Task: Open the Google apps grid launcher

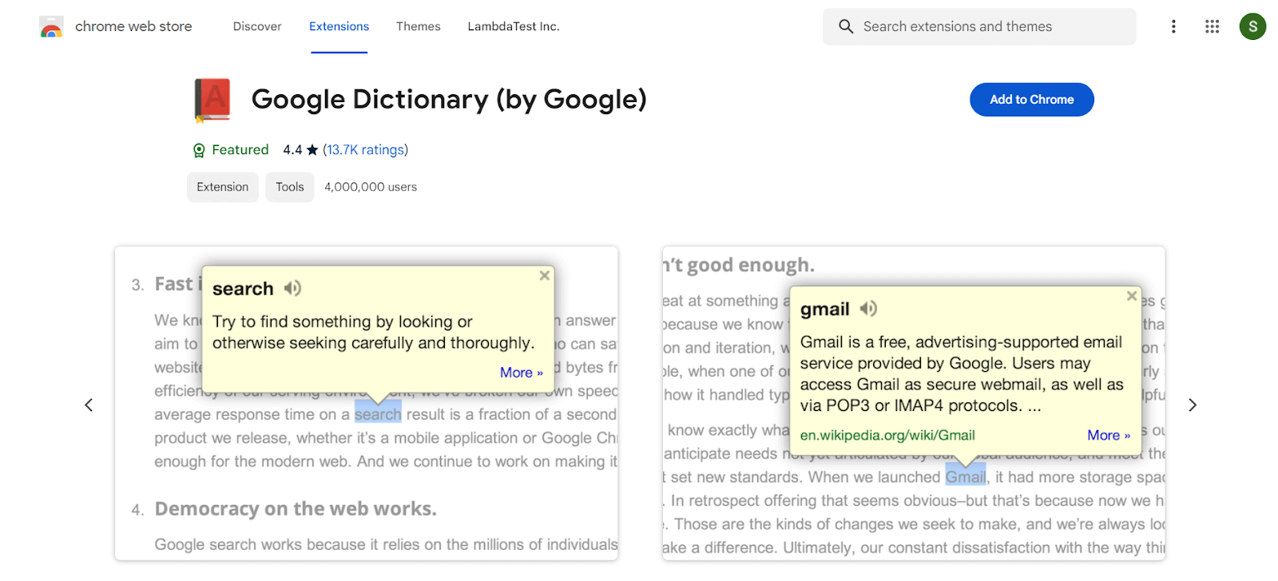Action: (x=1212, y=26)
